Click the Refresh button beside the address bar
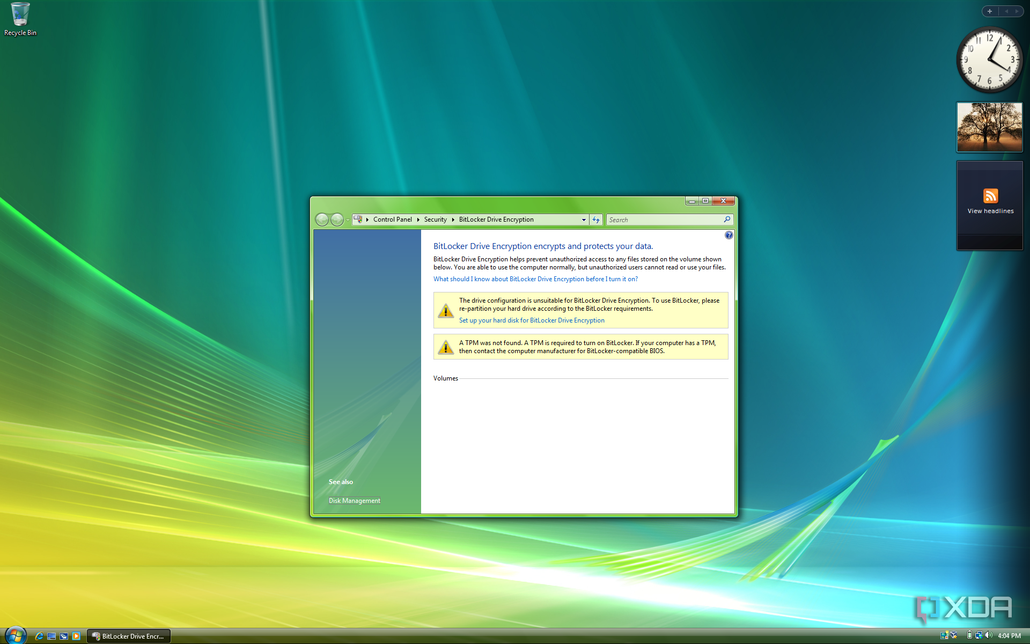Screen dimensions: 1030x644 click(596, 219)
